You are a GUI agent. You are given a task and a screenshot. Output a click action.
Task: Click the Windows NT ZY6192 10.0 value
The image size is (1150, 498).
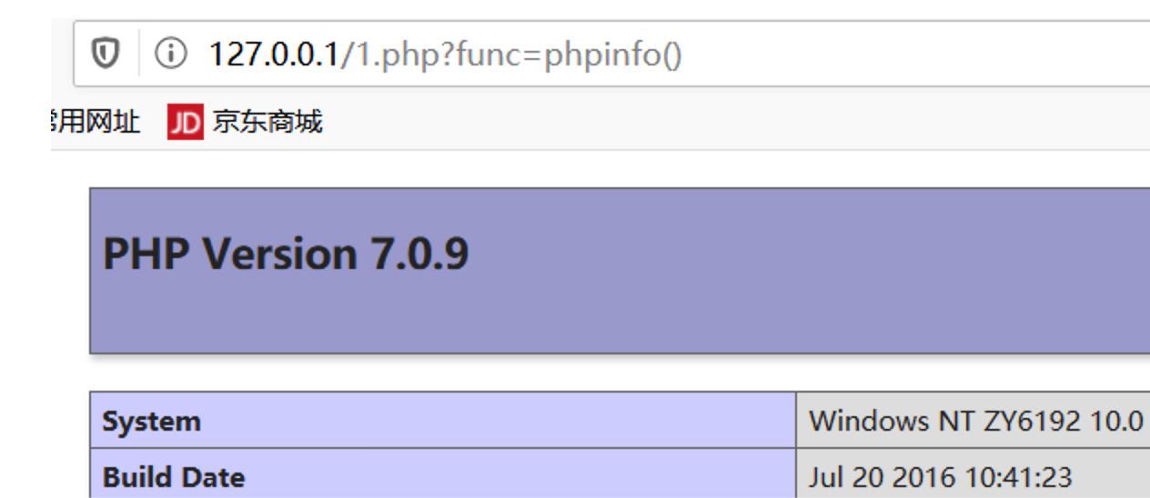point(975,421)
